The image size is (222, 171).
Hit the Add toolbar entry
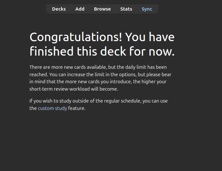pyautogui.click(x=80, y=9)
